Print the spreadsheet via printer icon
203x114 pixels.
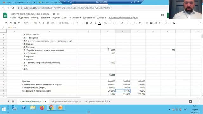pyautogui.click(x=15, y=23)
